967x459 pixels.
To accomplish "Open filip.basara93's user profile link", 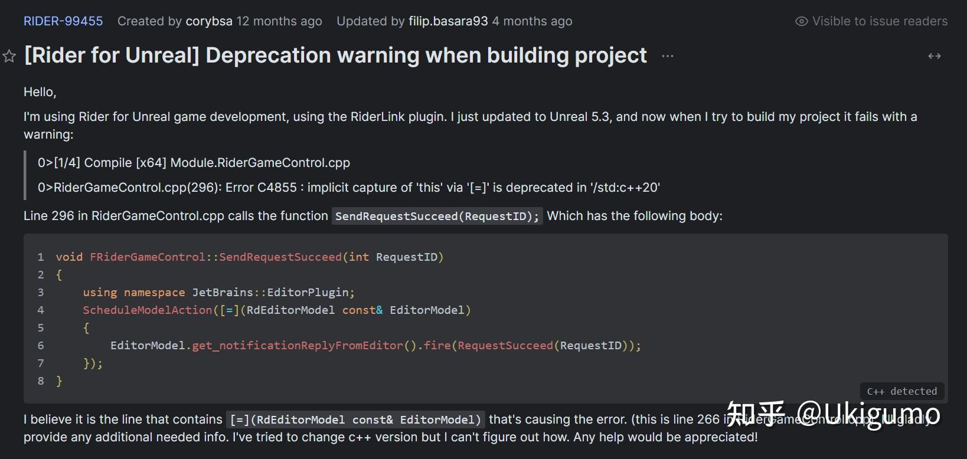I will [x=448, y=21].
